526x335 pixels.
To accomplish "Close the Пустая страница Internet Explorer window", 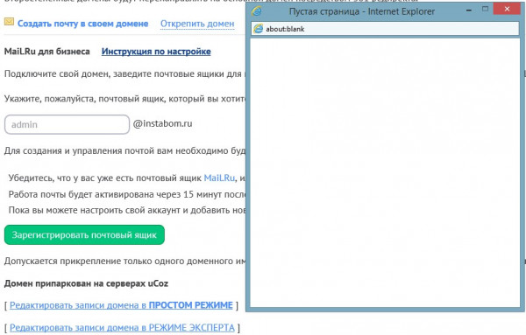I will pyautogui.click(x=507, y=9).
